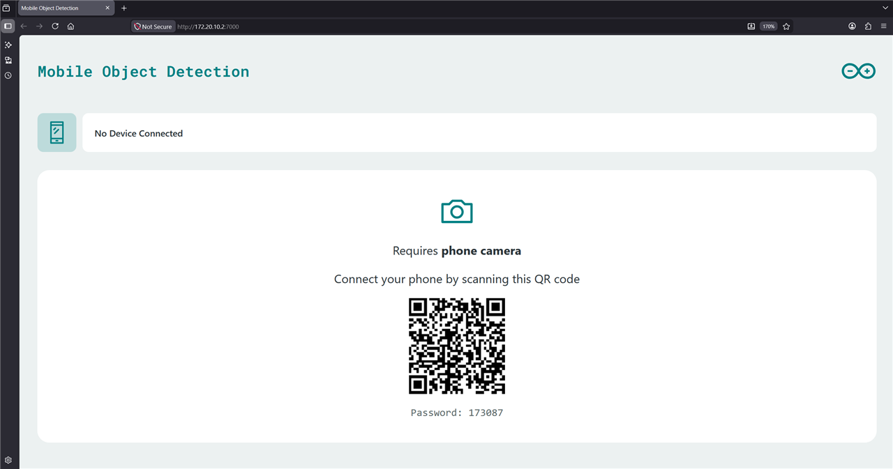Image resolution: width=893 pixels, height=469 pixels.
Task: Open the AI chatbot sparkle sidebar icon
Action: (x=8, y=45)
